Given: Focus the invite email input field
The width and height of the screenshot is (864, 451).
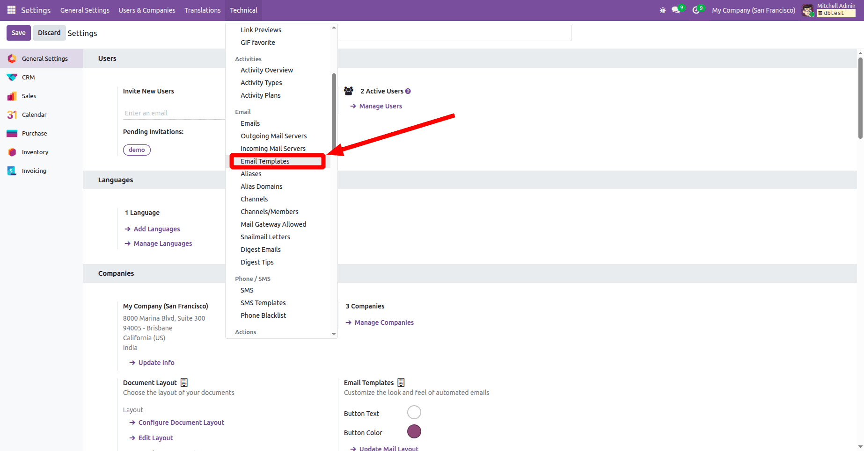Looking at the screenshot, I should [x=174, y=113].
